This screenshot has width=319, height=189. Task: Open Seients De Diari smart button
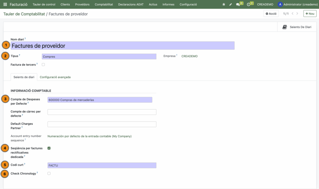tap(297, 27)
